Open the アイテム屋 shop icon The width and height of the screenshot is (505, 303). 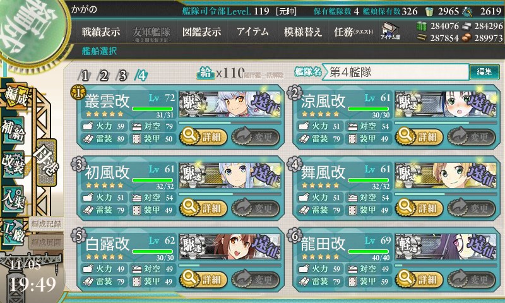[x=390, y=31]
